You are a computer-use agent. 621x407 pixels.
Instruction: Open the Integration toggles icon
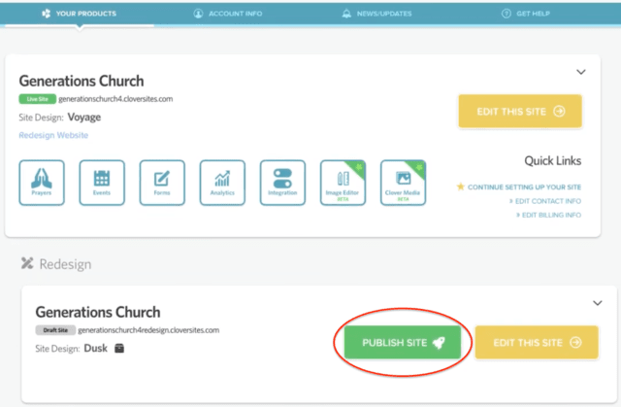[282, 183]
